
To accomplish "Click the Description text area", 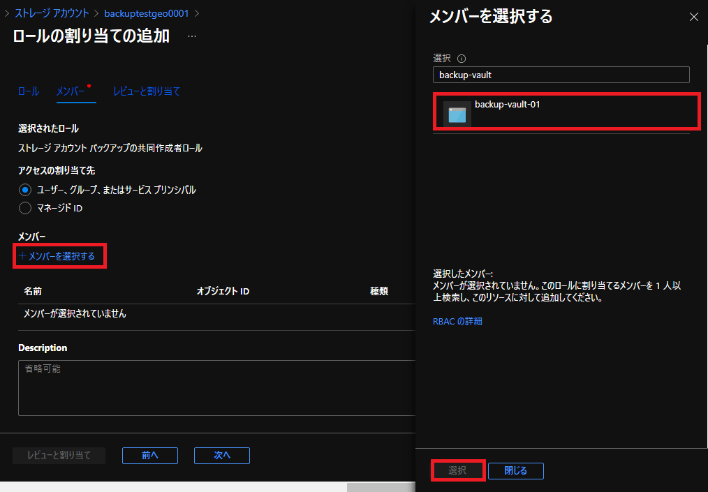I will [x=216, y=388].
